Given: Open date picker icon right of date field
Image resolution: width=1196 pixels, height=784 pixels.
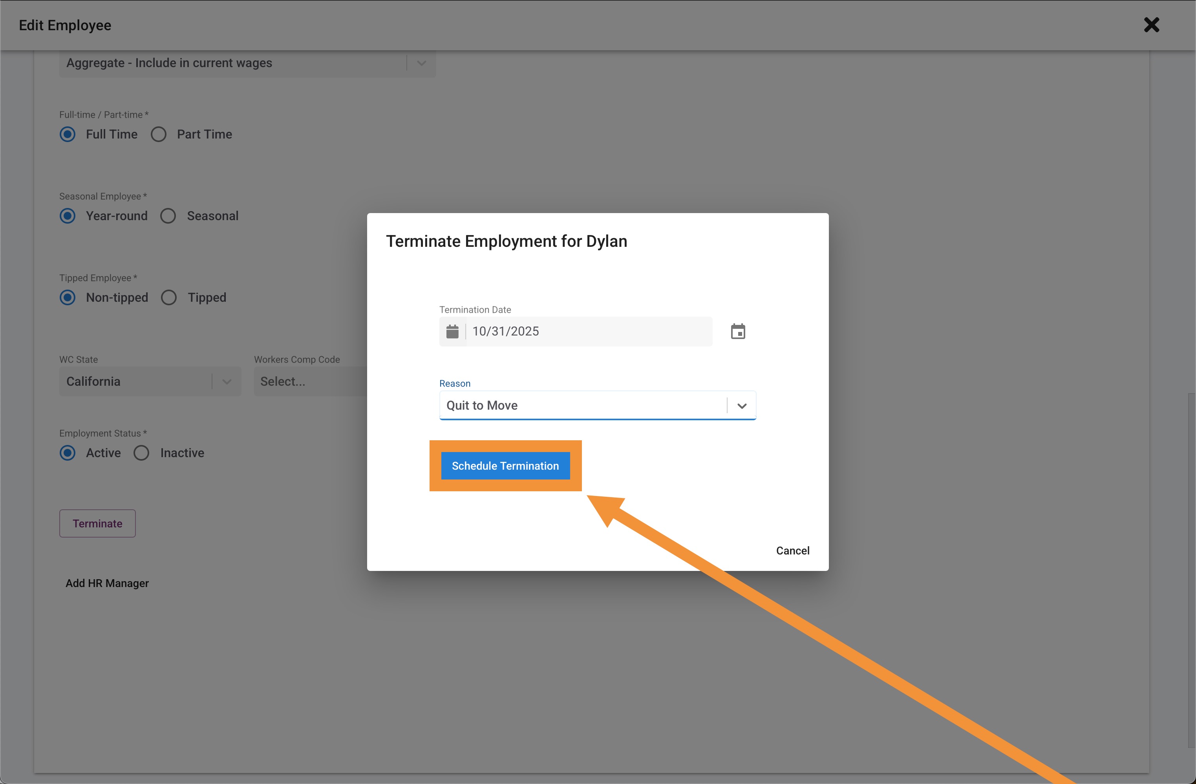Looking at the screenshot, I should point(738,332).
